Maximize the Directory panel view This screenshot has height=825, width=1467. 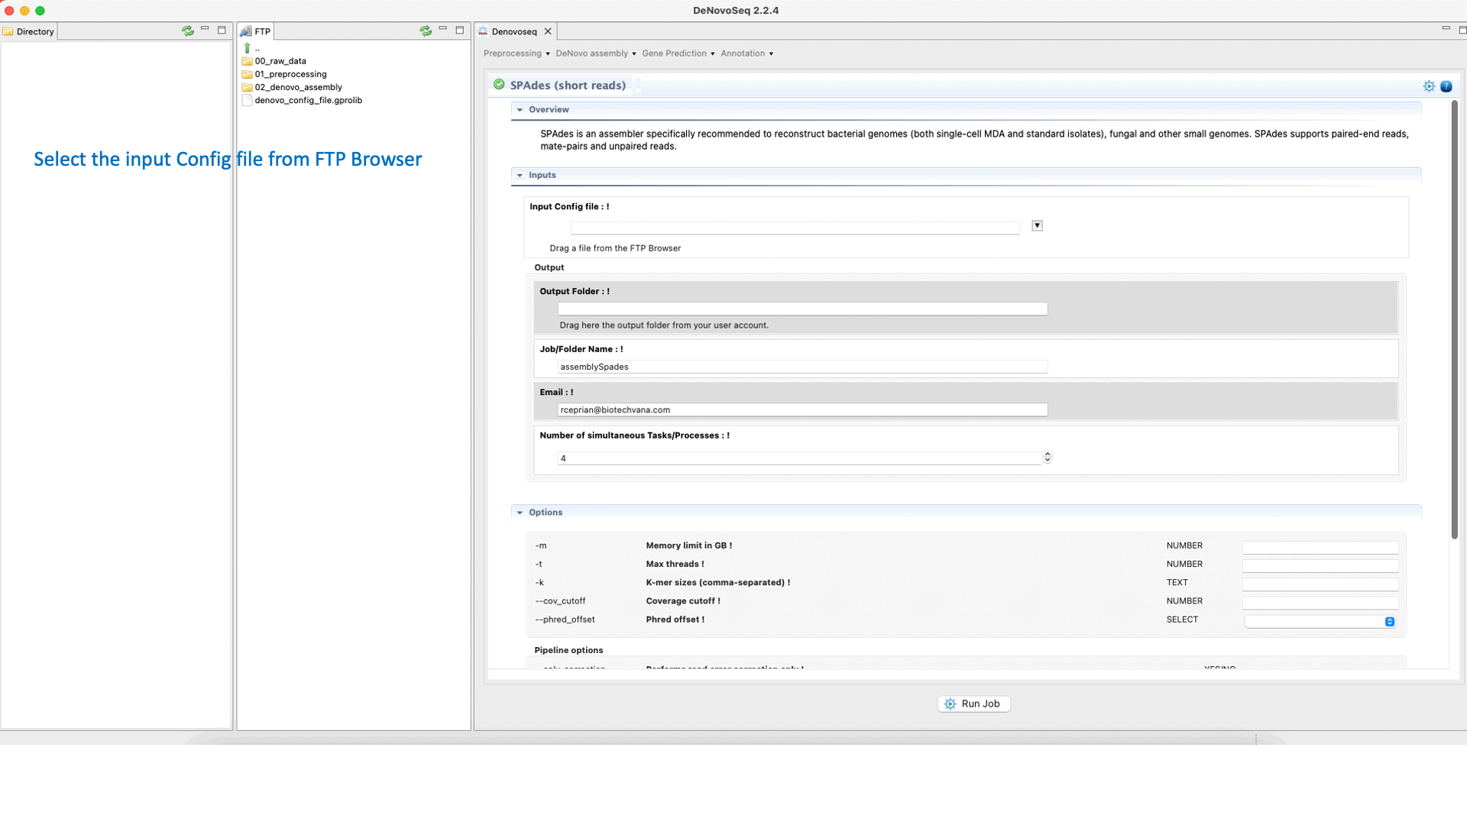point(222,31)
